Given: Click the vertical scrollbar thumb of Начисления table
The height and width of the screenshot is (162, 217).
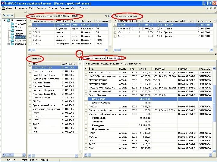Looking at the screenshot, I should [214, 103].
